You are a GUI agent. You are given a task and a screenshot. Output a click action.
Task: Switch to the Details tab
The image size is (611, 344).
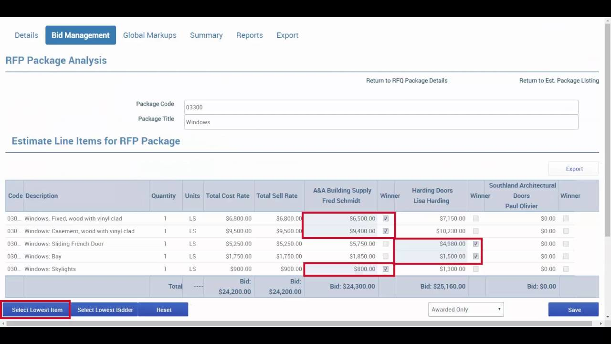[26, 35]
